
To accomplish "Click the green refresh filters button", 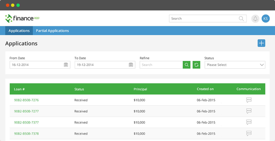I will pos(196,65).
